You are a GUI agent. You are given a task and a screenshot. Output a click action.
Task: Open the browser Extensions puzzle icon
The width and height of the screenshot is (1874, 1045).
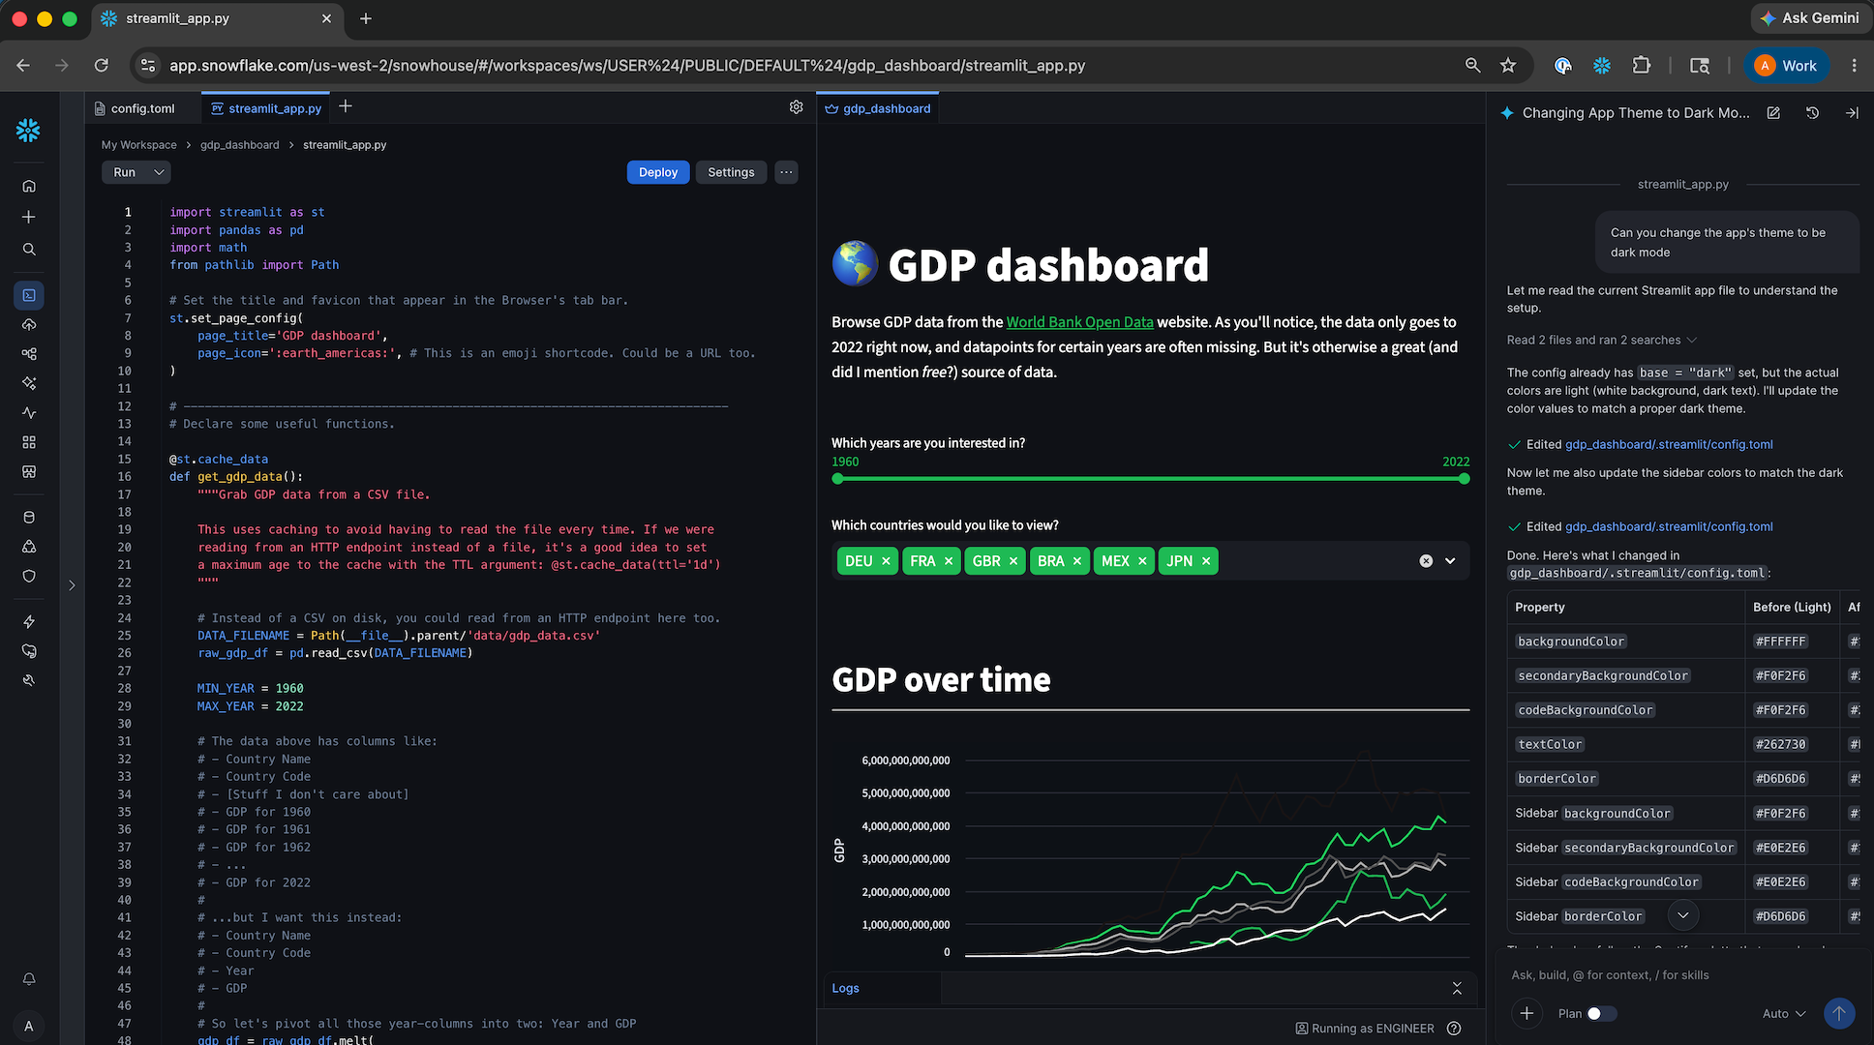pyautogui.click(x=1641, y=66)
